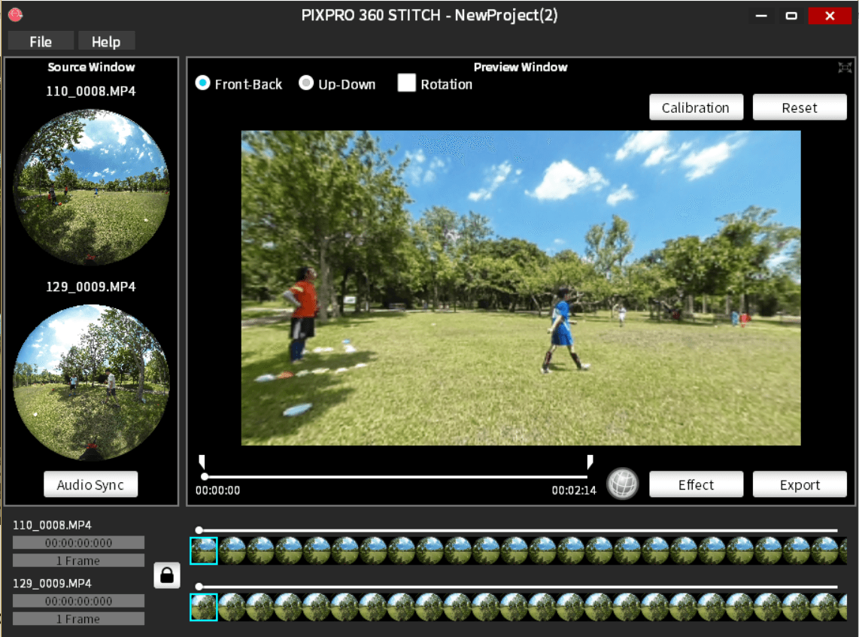This screenshot has height=637, width=859.
Task: Click the Preview Window title text
Action: (521, 67)
